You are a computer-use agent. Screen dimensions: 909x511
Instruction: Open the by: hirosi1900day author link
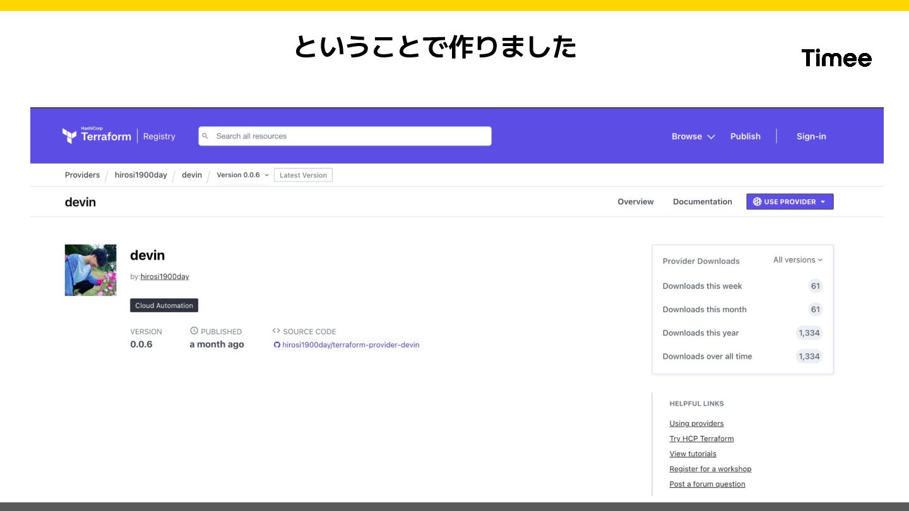pos(165,276)
